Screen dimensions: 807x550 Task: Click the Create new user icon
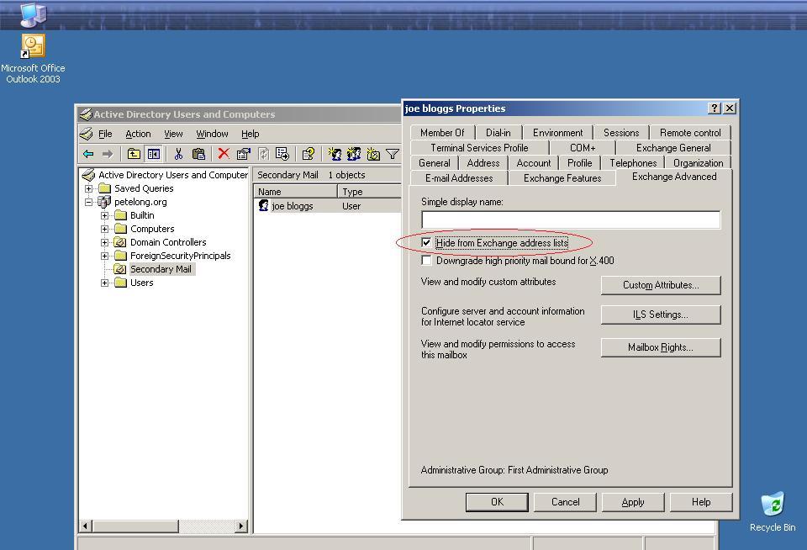click(x=335, y=153)
